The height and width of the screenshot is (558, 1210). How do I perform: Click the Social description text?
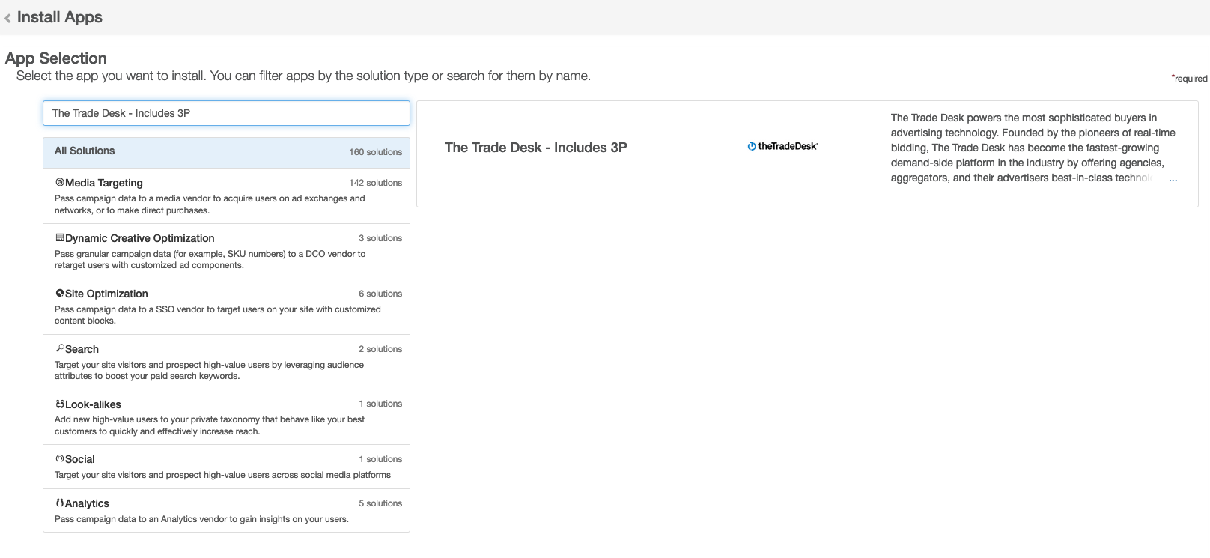point(222,475)
